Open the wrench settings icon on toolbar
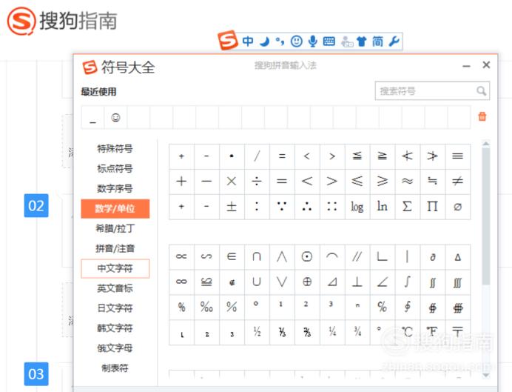The height and width of the screenshot is (392, 512). (394, 41)
